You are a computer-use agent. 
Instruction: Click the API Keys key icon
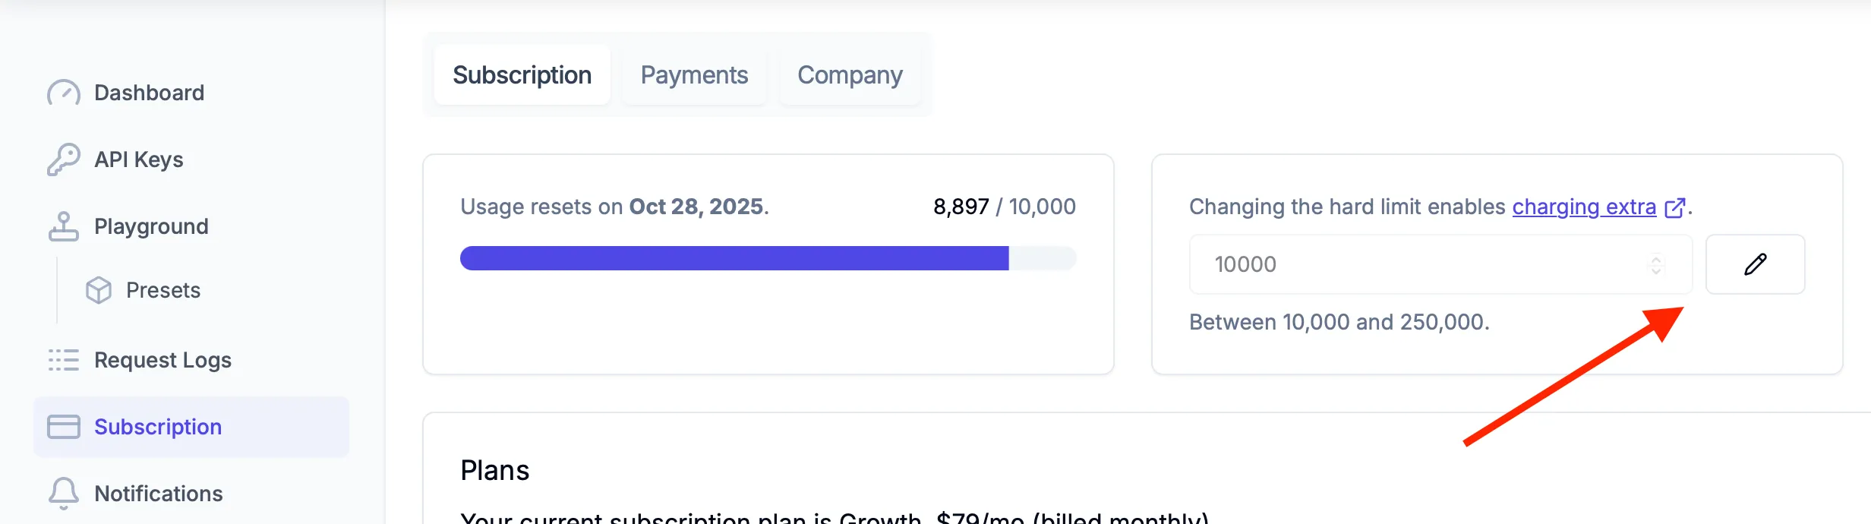pos(64,159)
